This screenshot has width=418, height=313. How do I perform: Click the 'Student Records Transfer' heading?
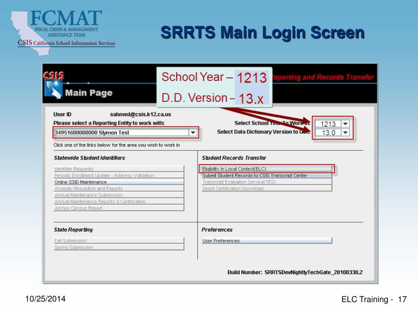point(234,158)
